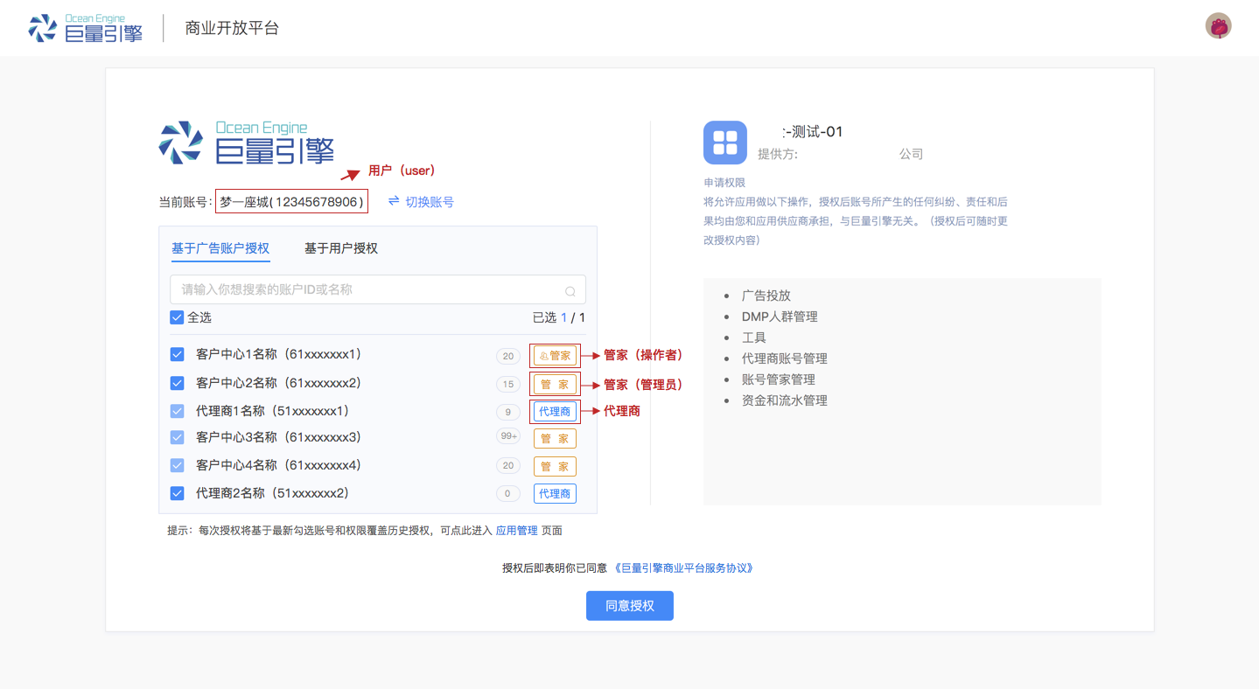Click the 资金和流水管理 permission item
Screen dimensions: 1259x689
coord(785,400)
